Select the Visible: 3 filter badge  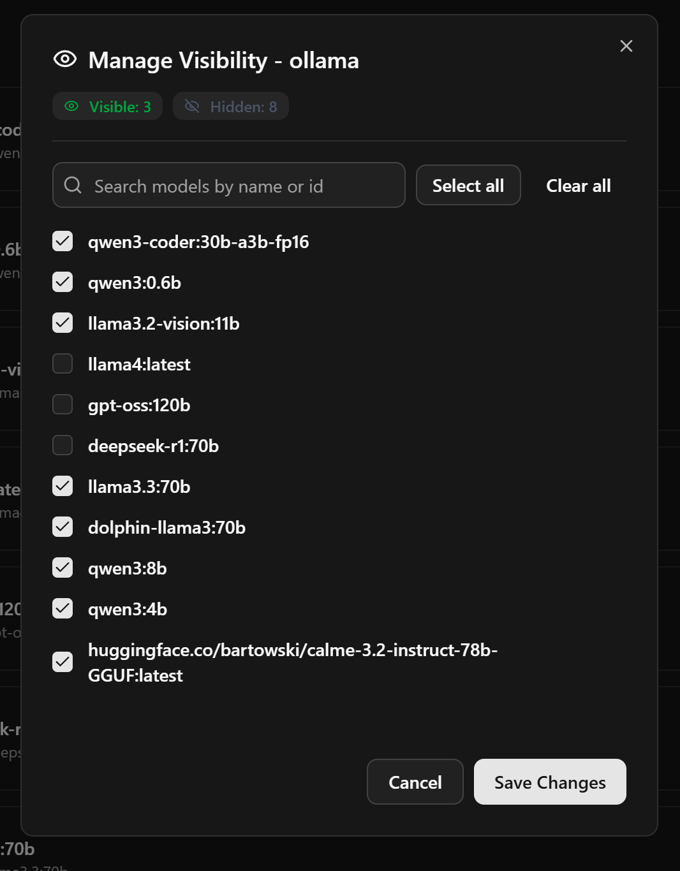(107, 106)
